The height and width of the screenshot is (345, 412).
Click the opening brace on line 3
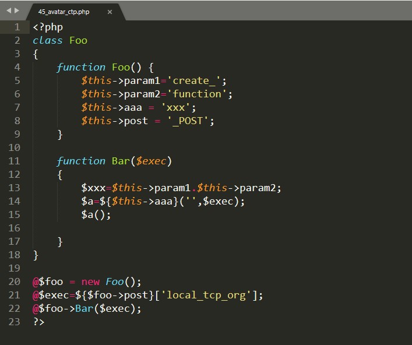(36, 54)
